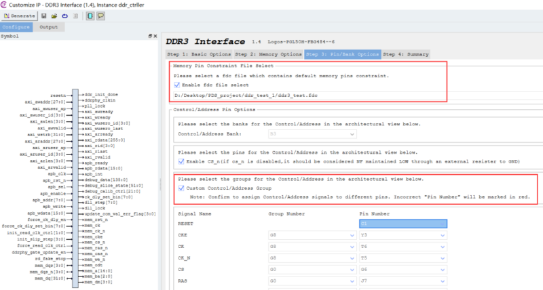Toggle the Enable CS_n checkbox
Viewport: 543px width, 290px height.
click(181, 162)
